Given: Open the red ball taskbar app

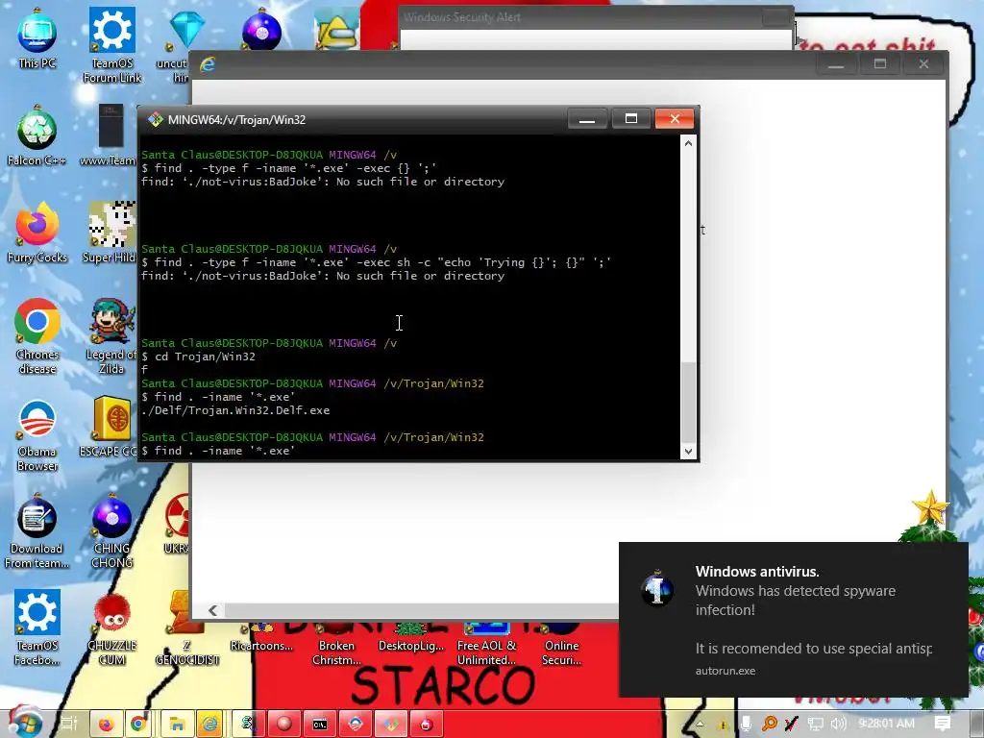Looking at the screenshot, I should pyautogui.click(x=283, y=724).
